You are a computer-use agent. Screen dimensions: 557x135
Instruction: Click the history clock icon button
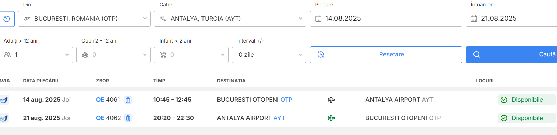click(6, 19)
